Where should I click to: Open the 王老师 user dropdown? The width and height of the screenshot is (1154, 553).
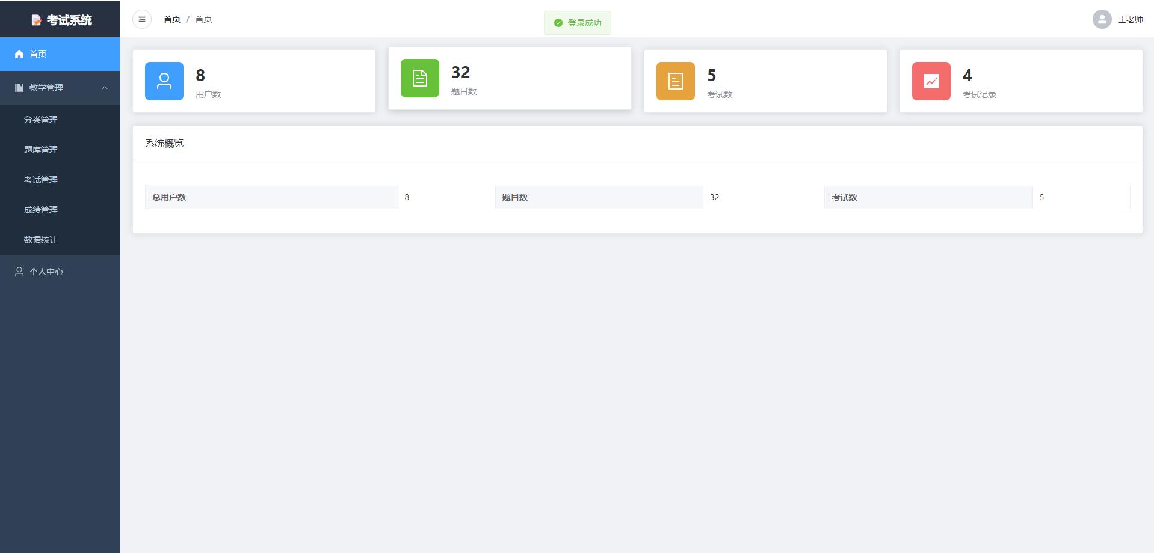pyautogui.click(x=1130, y=19)
